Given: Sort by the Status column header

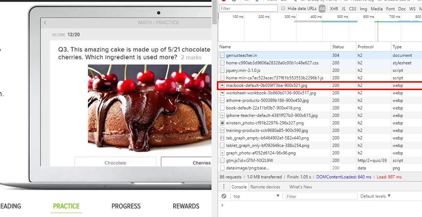Looking at the screenshot, I should pyautogui.click(x=343, y=47).
